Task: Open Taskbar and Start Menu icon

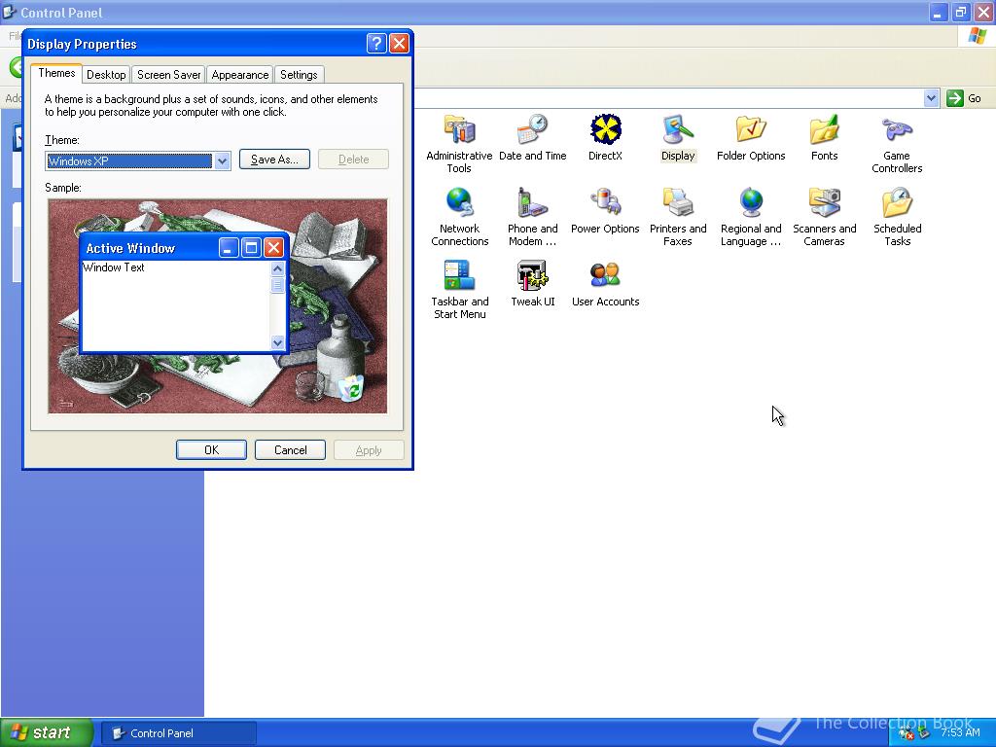Action: point(459,290)
